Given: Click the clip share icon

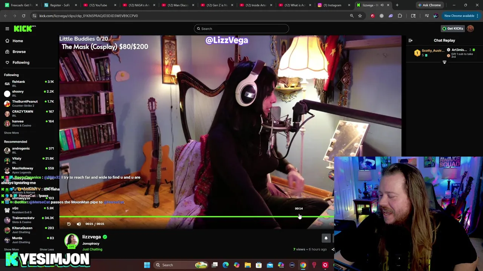Looking at the screenshot, I should (333, 249).
